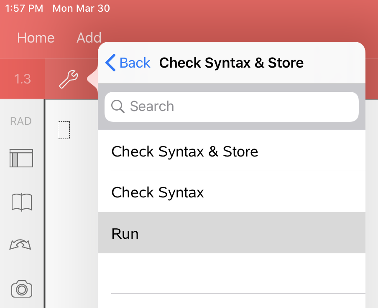Screen dimensions: 378x308
Task: Tap the 1:57 PM status bar clock
Action: pos(24,8)
